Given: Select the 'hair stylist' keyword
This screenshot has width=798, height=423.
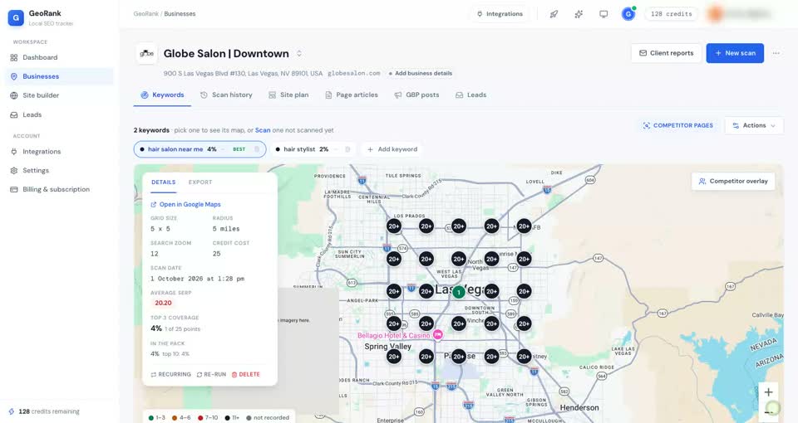Looking at the screenshot, I should (x=313, y=149).
